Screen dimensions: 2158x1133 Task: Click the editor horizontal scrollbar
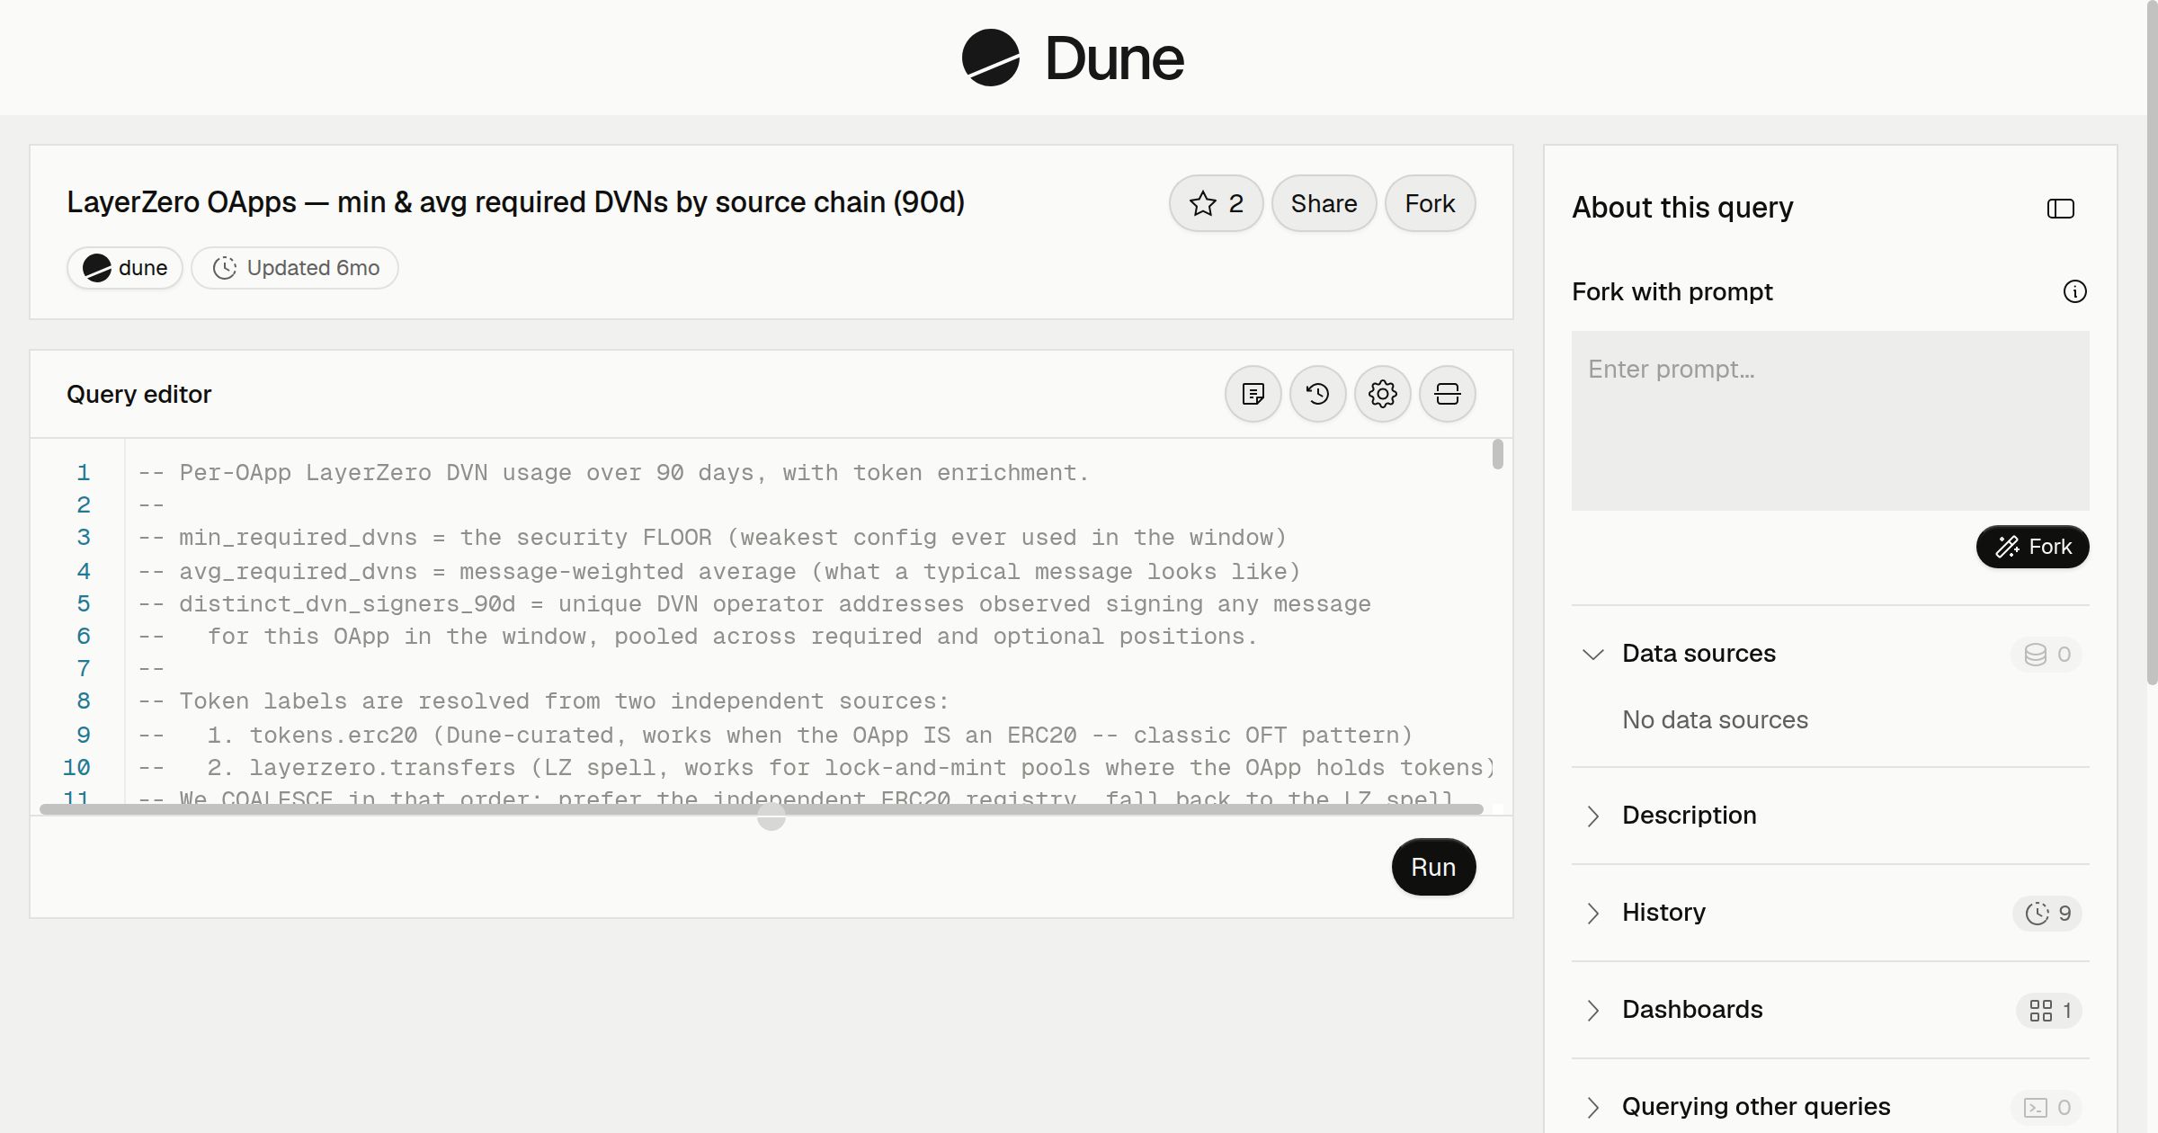tap(761, 809)
